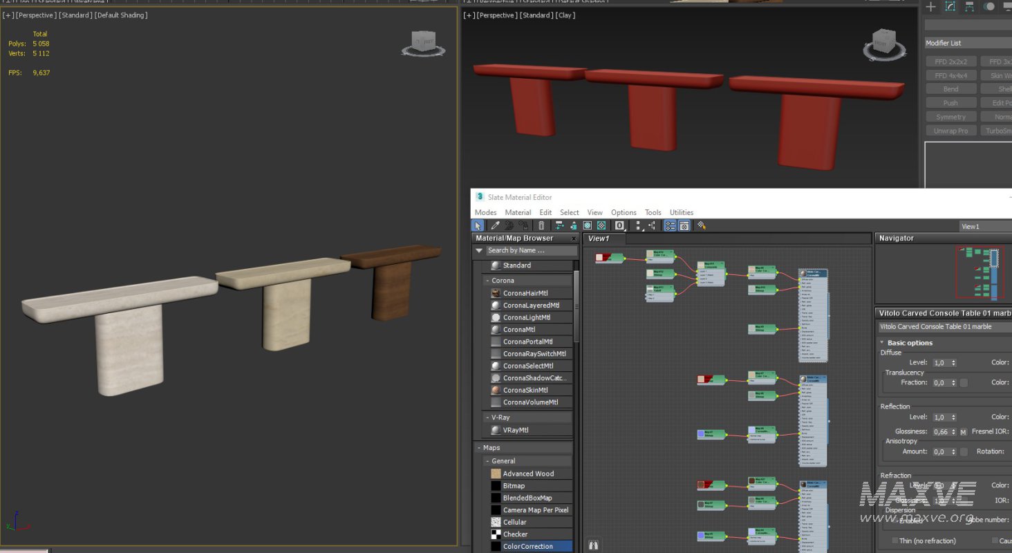Open the Material menu
This screenshot has height=553, width=1012.
tap(518, 212)
